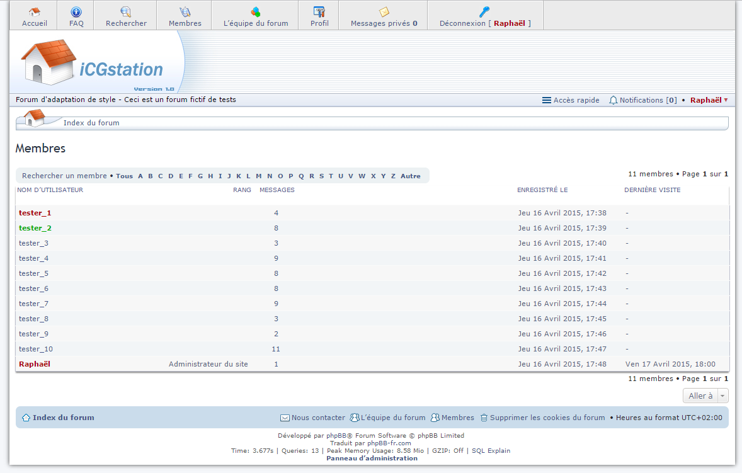742x473 pixels.
Task: Click the Notifications bell icon
Action: (613, 100)
